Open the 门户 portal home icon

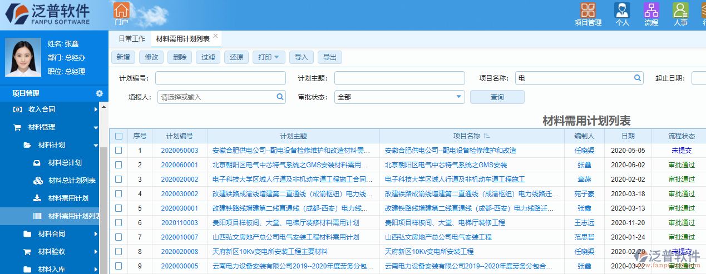tap(121, 13)
